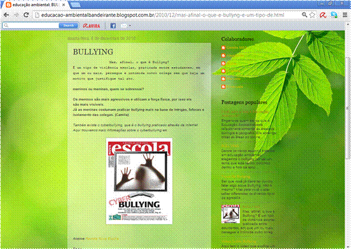Click the scrollbar up arrow at top right
Viewport: 351px width, 249px height.
348,24
